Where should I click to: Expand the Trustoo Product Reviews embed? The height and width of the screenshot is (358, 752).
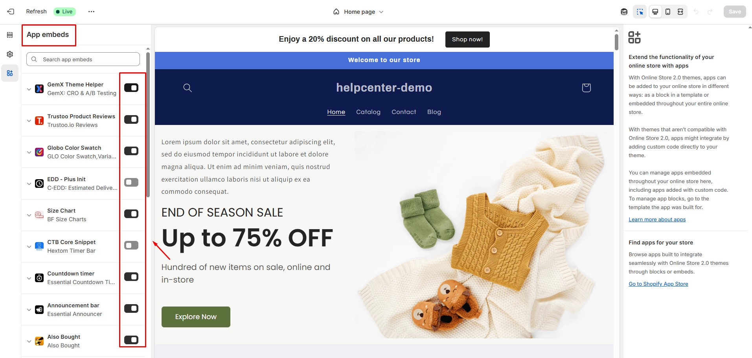[x=29, y=121]
